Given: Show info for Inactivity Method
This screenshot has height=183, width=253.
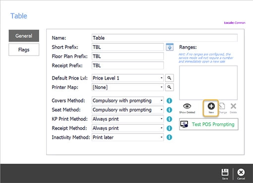Looking at the screenshot, I should pyautogui.click(x=169, y=137).
